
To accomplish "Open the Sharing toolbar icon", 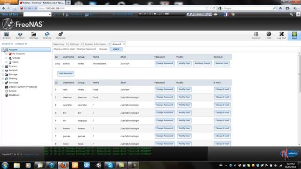I will tap(47, 36).
